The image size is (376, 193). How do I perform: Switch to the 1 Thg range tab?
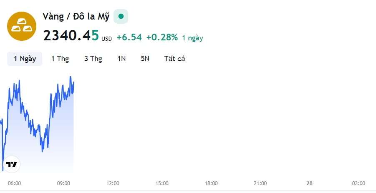point(60,59)
